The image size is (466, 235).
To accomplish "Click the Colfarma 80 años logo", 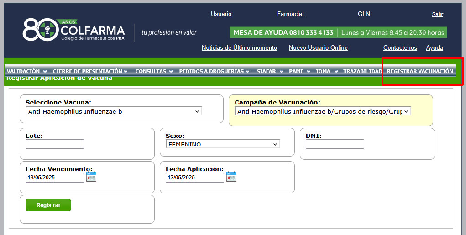I will click(73, 29).
